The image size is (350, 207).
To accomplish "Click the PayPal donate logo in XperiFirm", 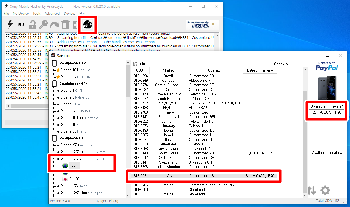I will pos(327,66).
